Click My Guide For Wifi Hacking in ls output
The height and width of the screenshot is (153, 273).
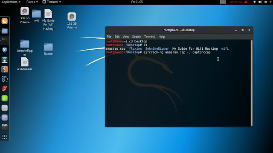tap(195, 48)
